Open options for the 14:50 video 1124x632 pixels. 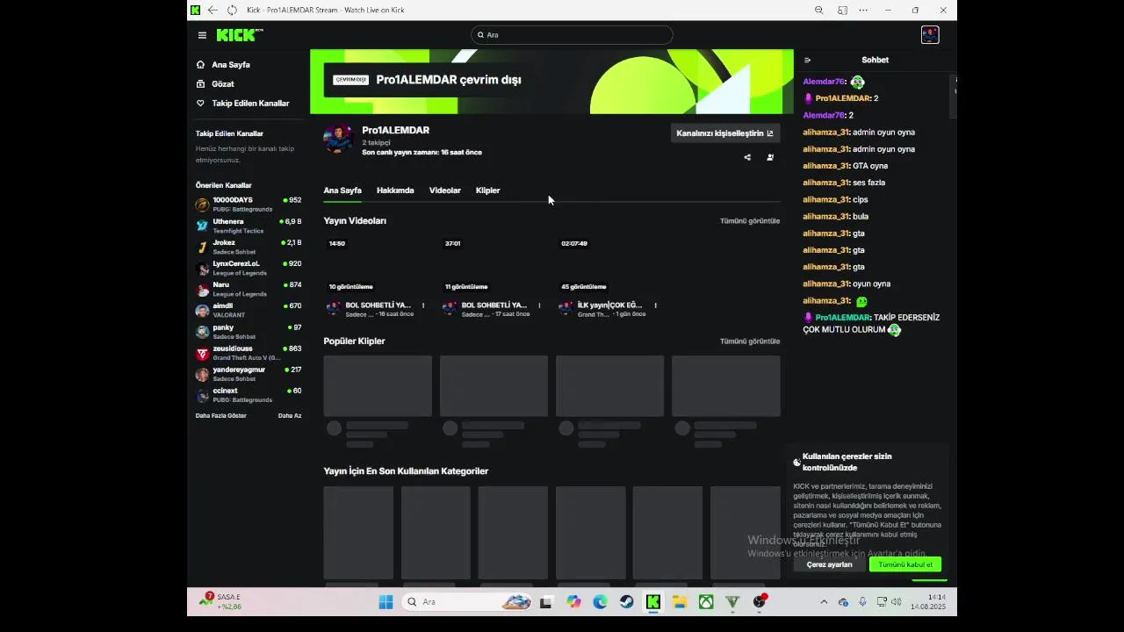click(423, 305)
